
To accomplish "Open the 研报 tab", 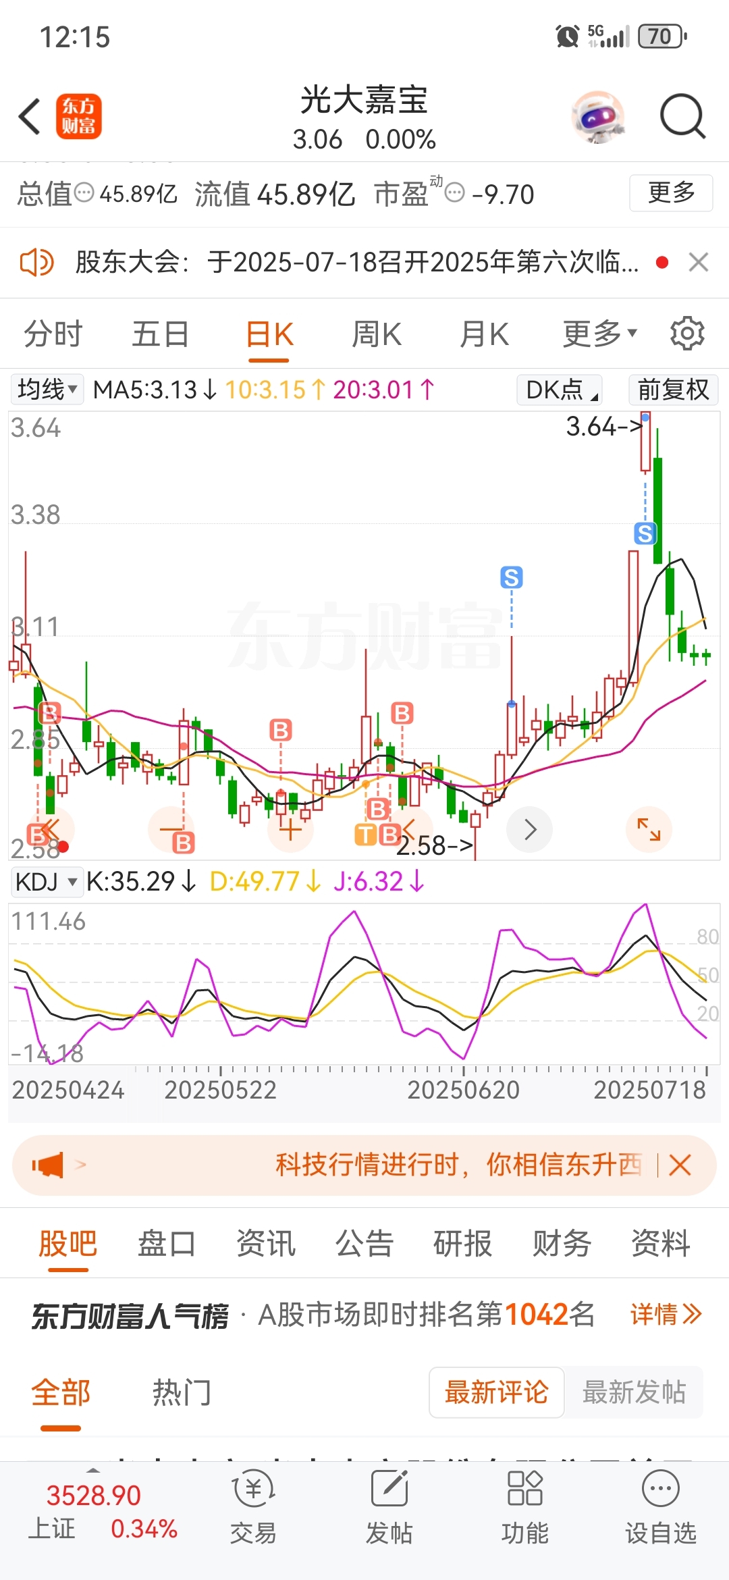I will click(463, 1244).
